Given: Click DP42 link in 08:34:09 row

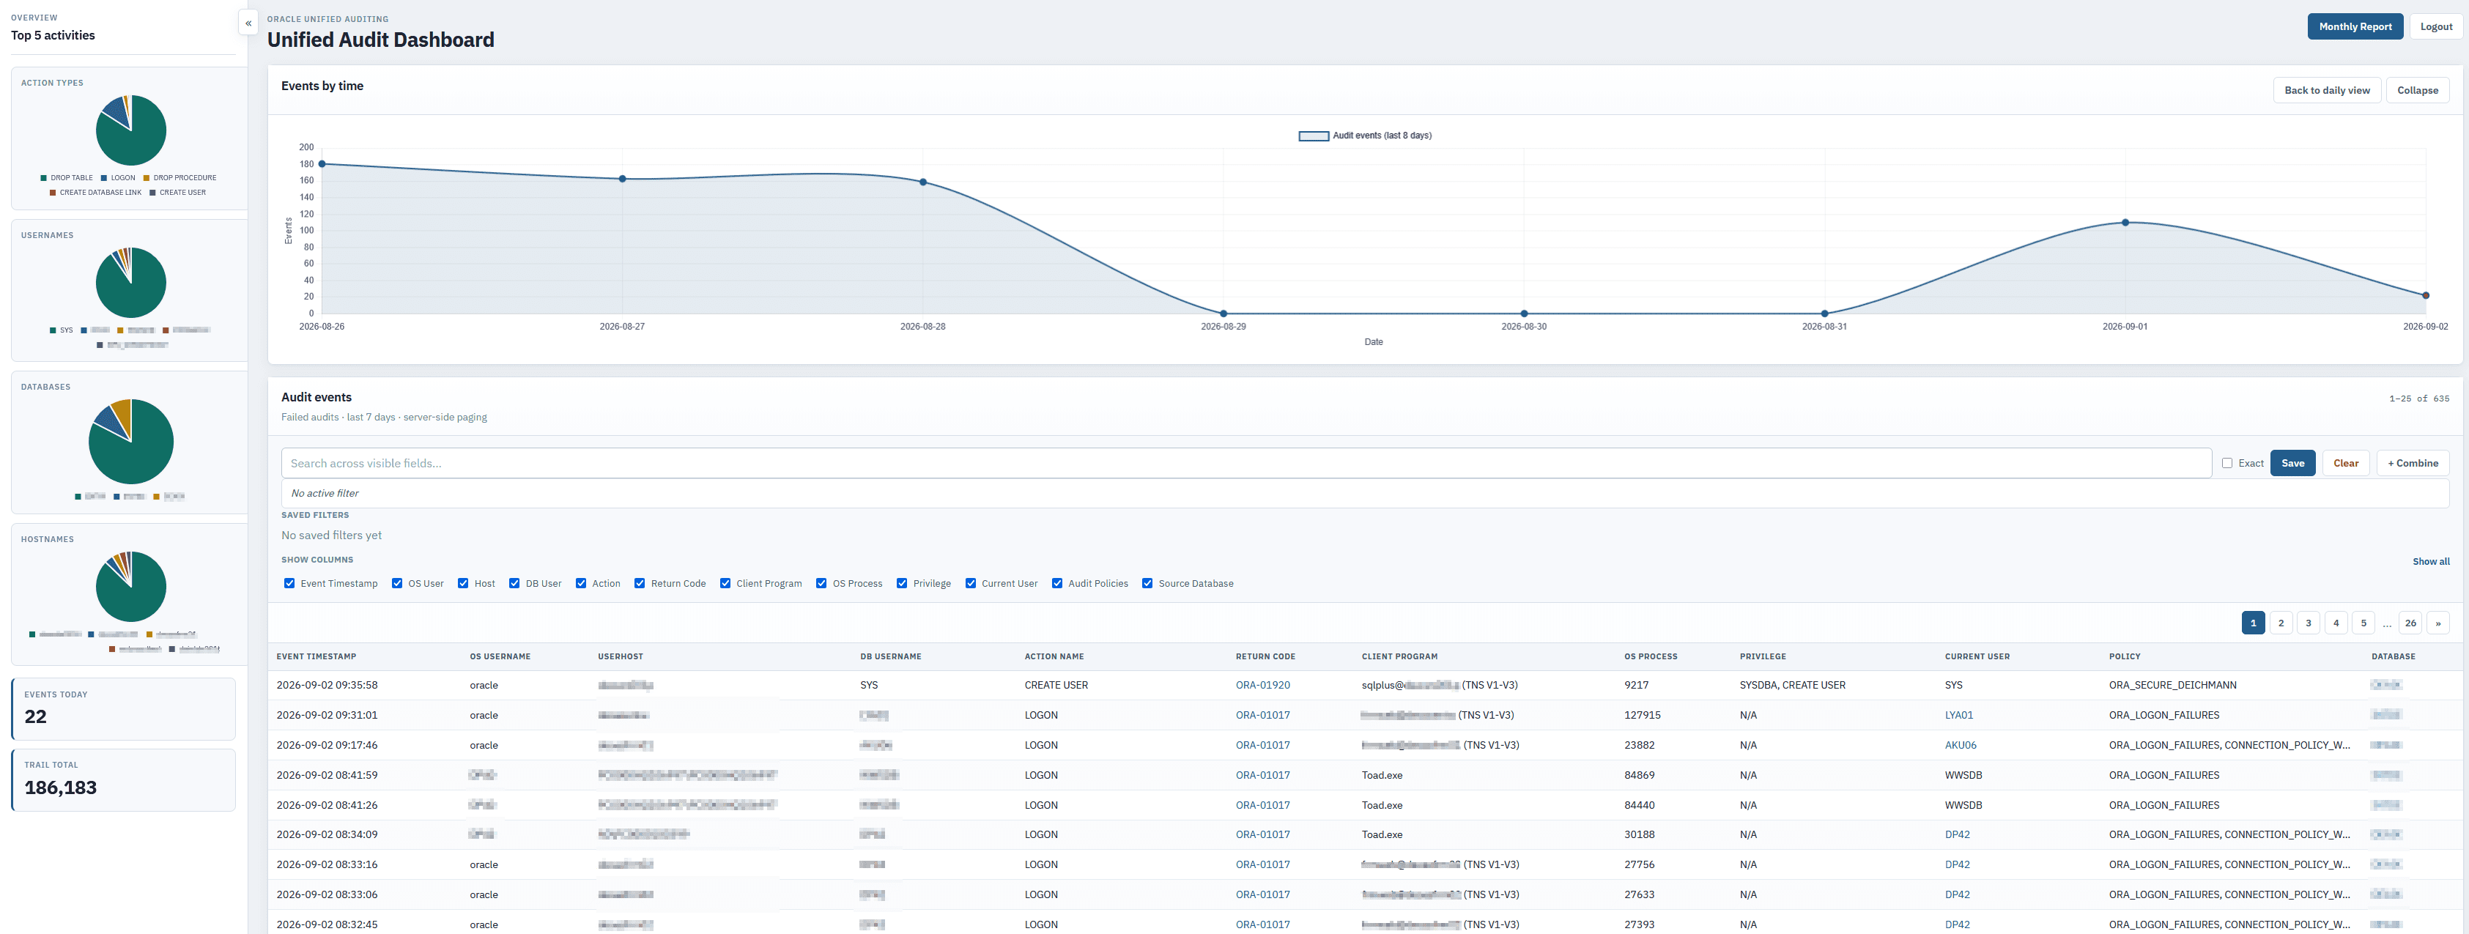Looking at the screenshot, I should pyautogui.click(x=1956, y=834).
